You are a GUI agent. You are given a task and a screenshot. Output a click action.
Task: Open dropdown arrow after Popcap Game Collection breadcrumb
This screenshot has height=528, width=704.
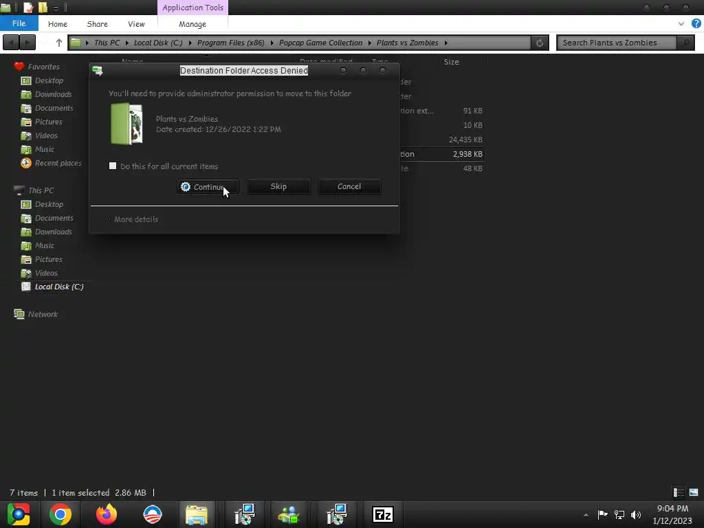pos(370,43)
